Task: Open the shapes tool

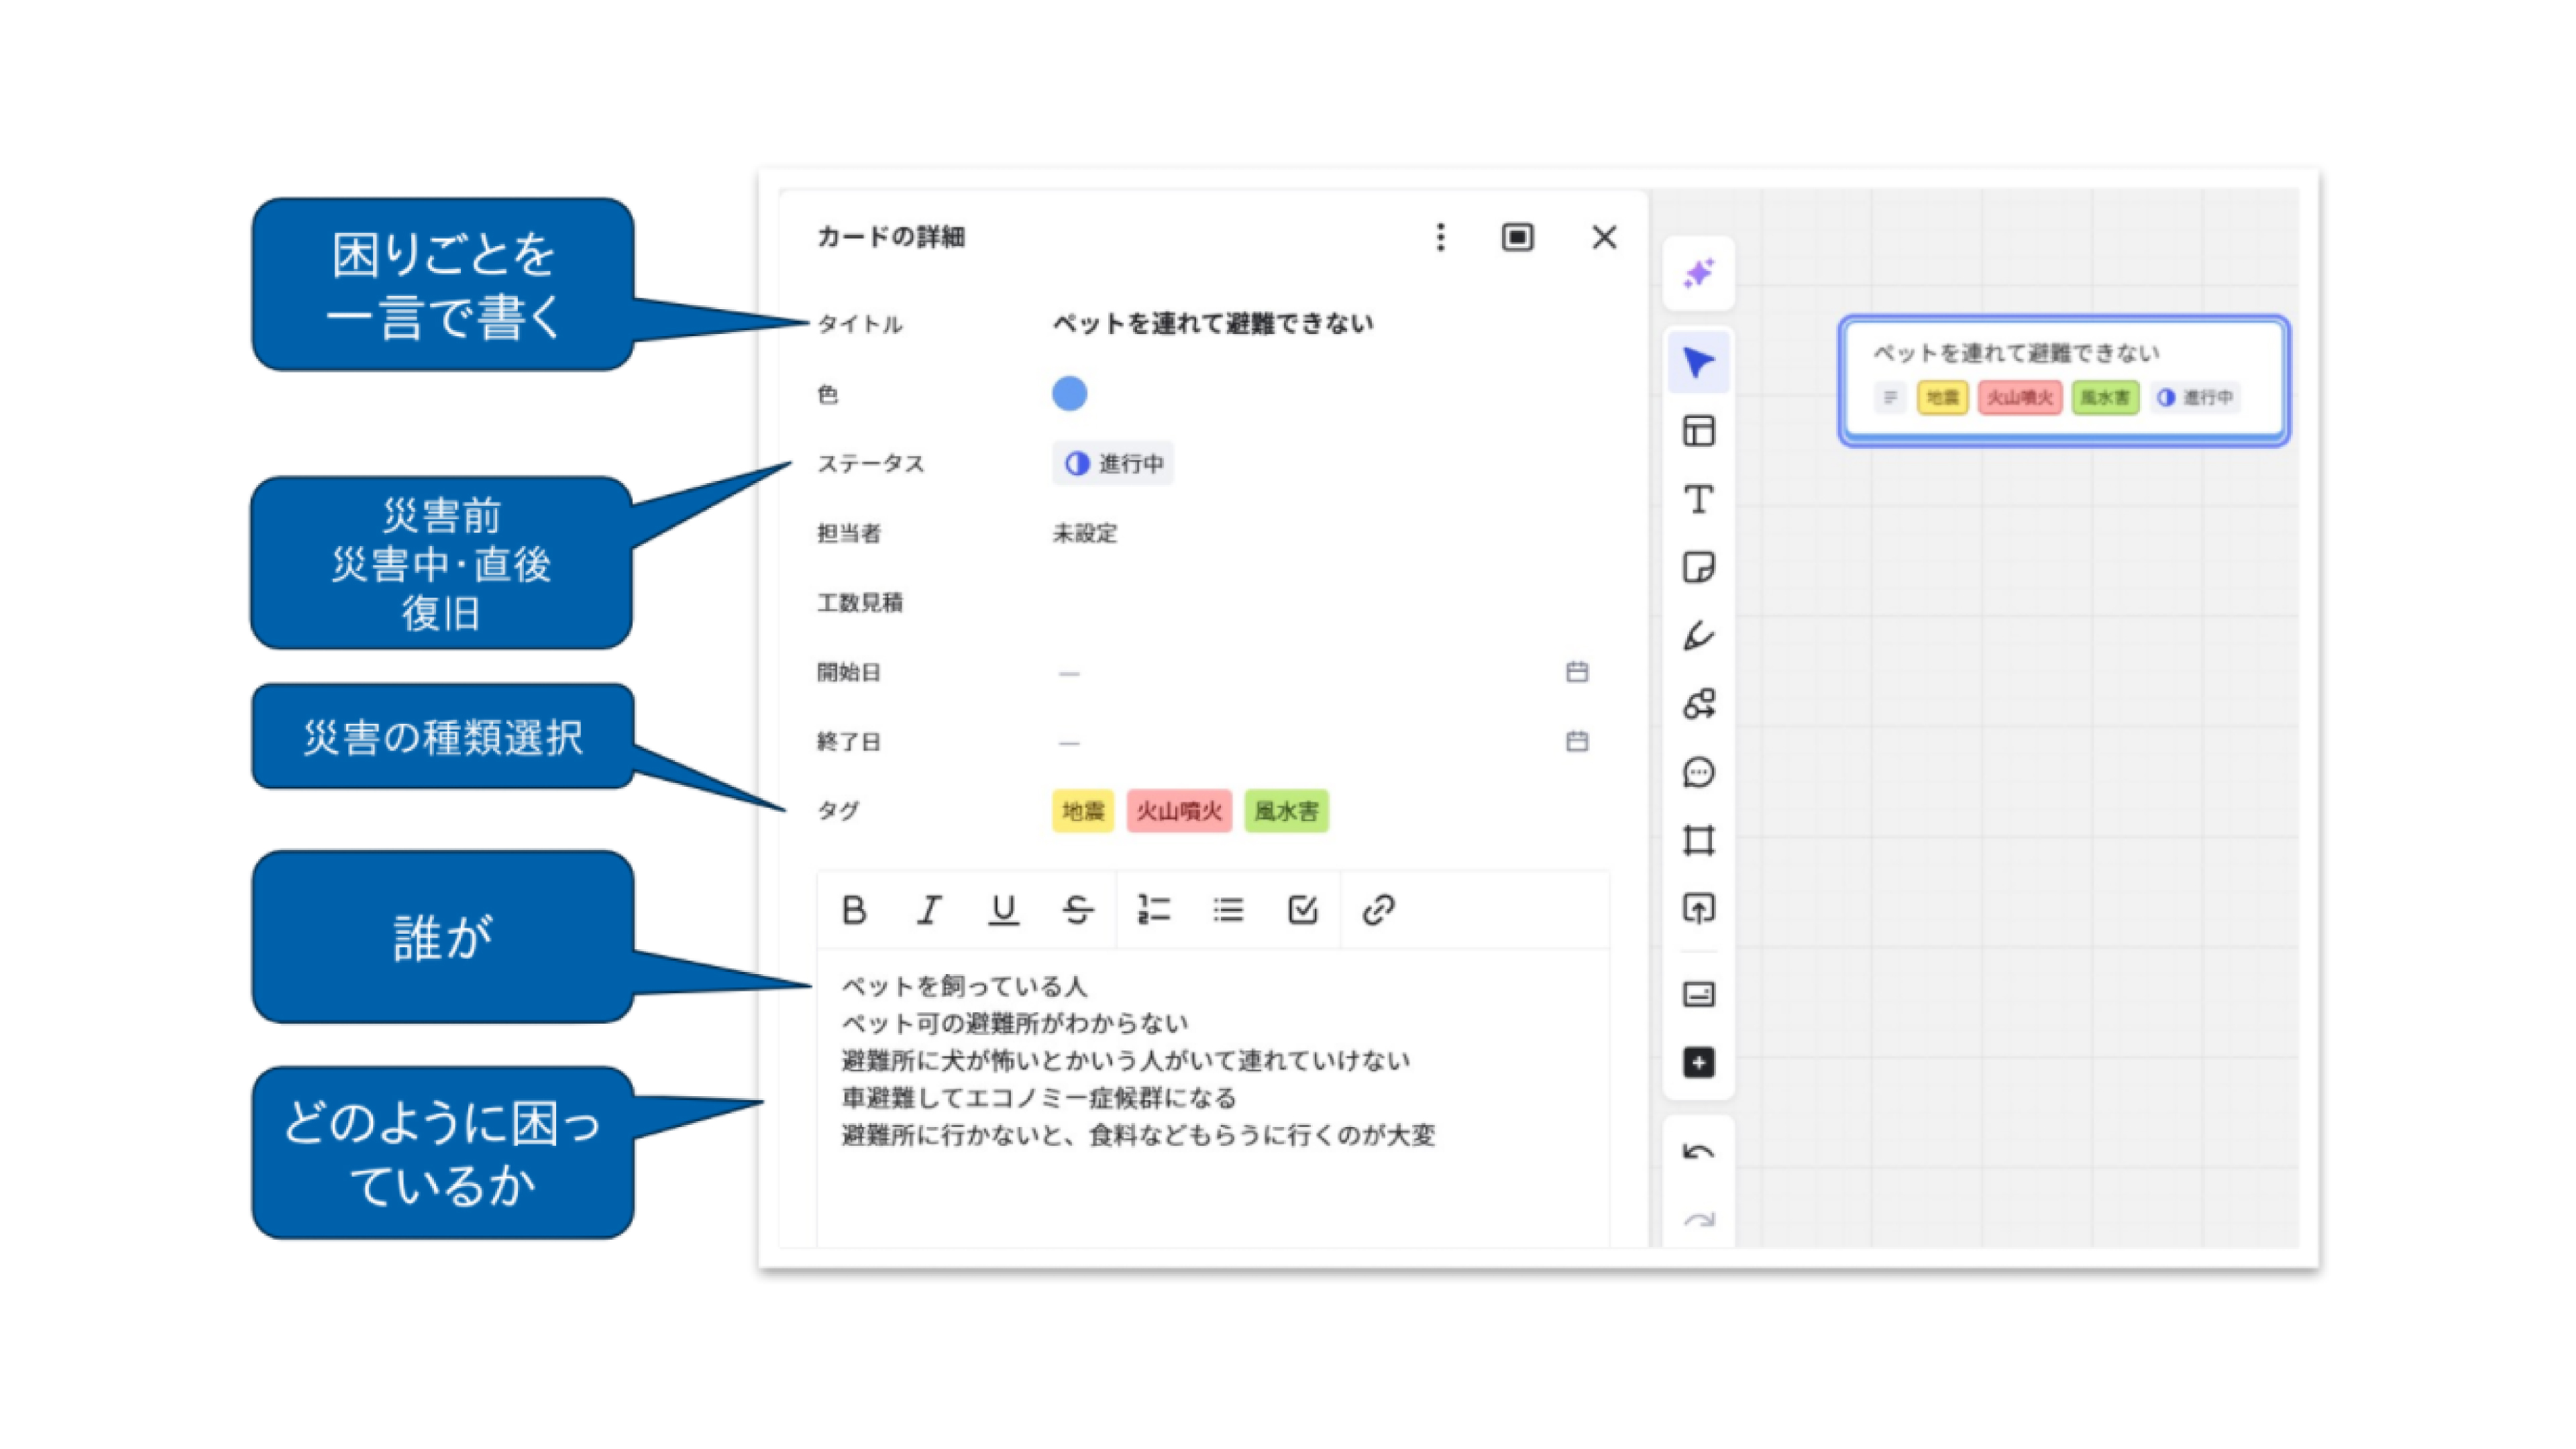Action: click(1698, 704)
